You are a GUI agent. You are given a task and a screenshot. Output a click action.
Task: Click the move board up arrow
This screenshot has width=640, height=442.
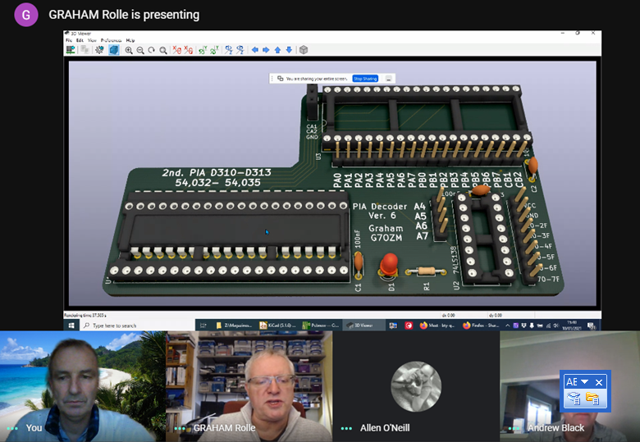[x=277, y=50]
